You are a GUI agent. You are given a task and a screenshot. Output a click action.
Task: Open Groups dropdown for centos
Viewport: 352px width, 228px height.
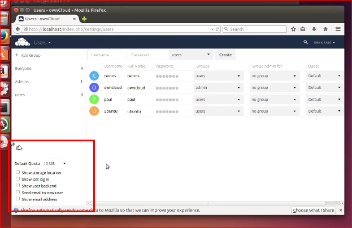click(219, 76)
